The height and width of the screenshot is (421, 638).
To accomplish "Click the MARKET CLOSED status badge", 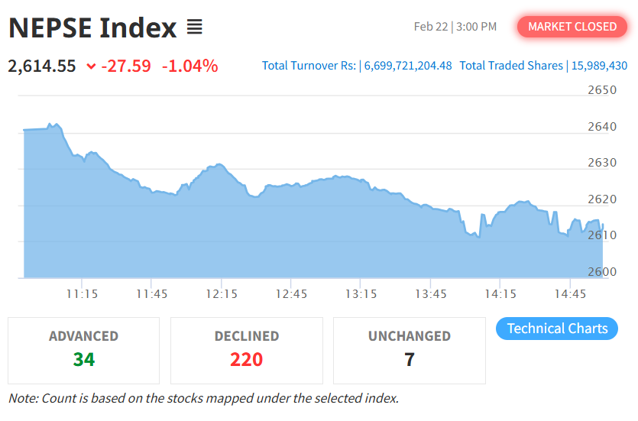I will 572,27.
